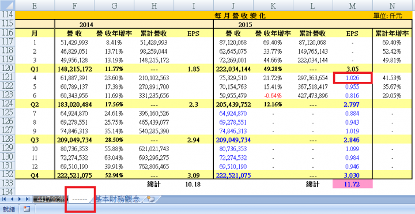Click the 單位: 仟元 label
This screenshot has height=214, width=415.
point(388,16)
